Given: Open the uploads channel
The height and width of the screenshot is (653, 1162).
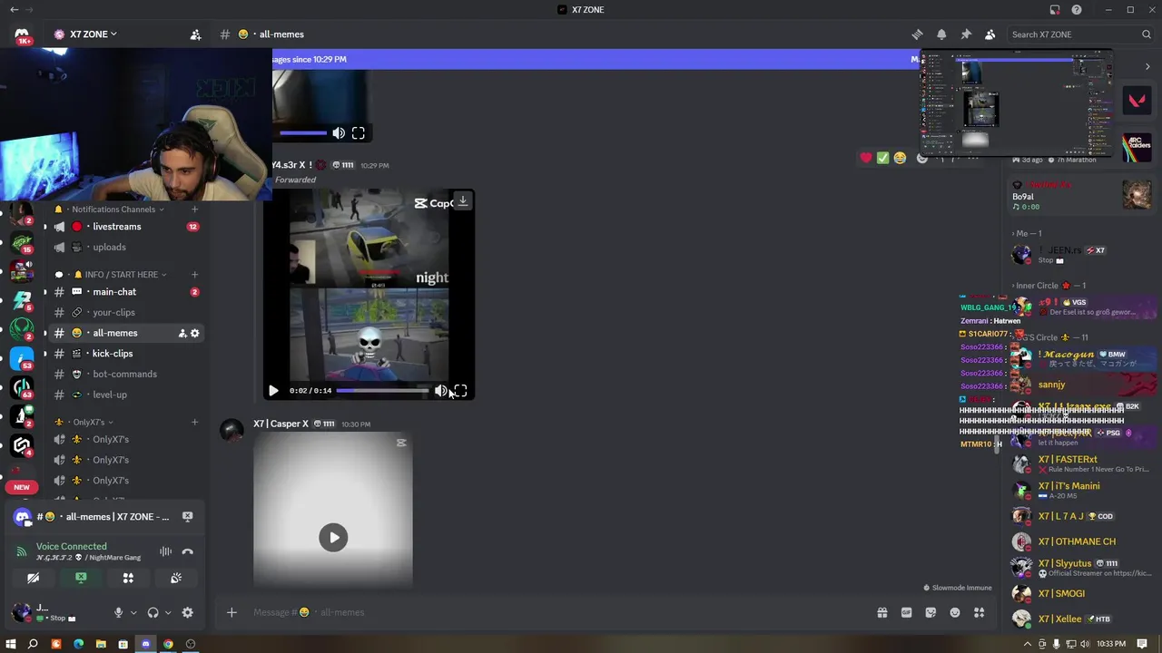Looking at the screenshot, I should (125, 247).
